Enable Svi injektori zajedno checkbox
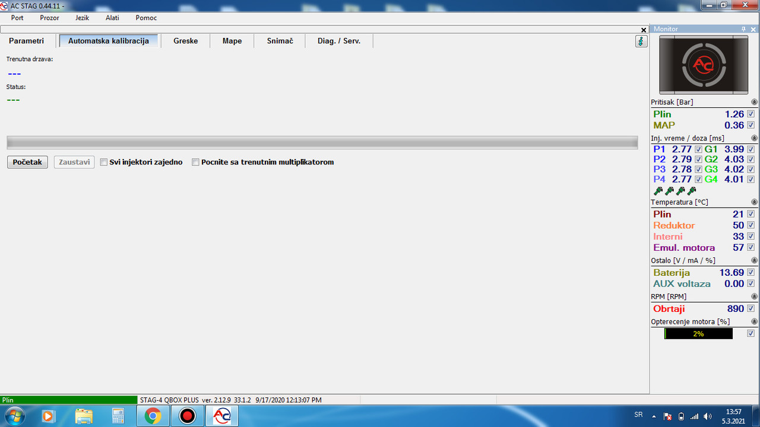This screenshot has width=760, height=427. click(104, 162)
